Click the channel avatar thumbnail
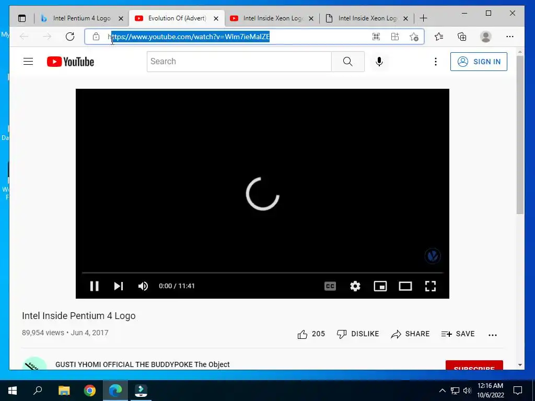This screenshot has height=401, width=535. coord(34,363)
